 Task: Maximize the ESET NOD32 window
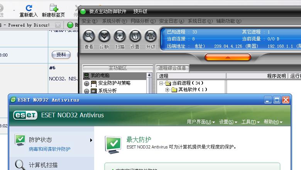[277, 100]
